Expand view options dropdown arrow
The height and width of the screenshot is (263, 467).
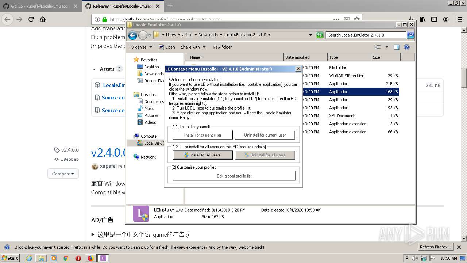click(x=387, y=47)
